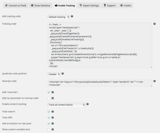Click help icon for JavaScript code position
The image size is (160, 133).
pos(63,74)
